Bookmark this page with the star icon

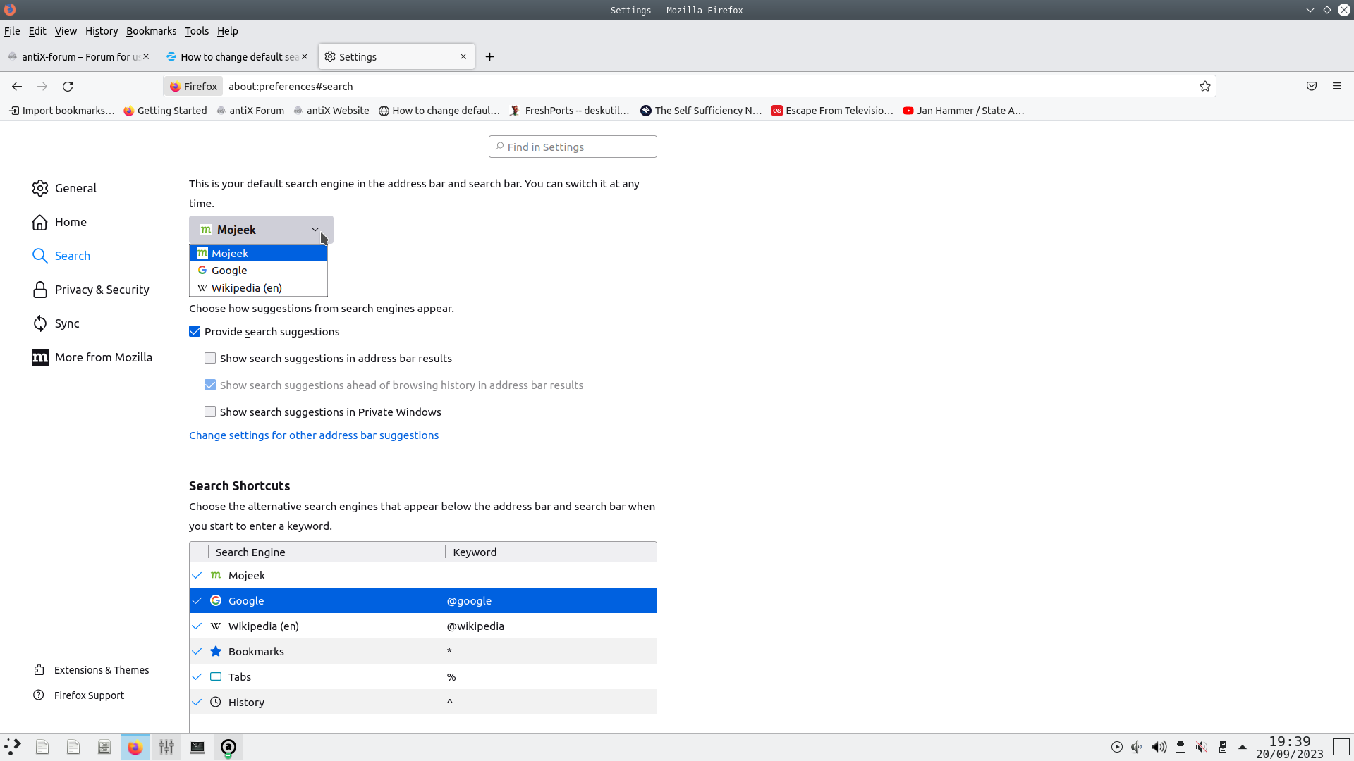(1205, 86)
